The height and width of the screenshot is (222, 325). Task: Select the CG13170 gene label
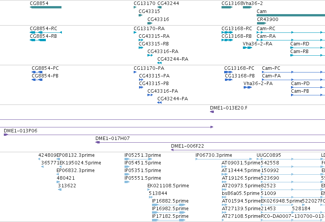[x=144, y=3]
